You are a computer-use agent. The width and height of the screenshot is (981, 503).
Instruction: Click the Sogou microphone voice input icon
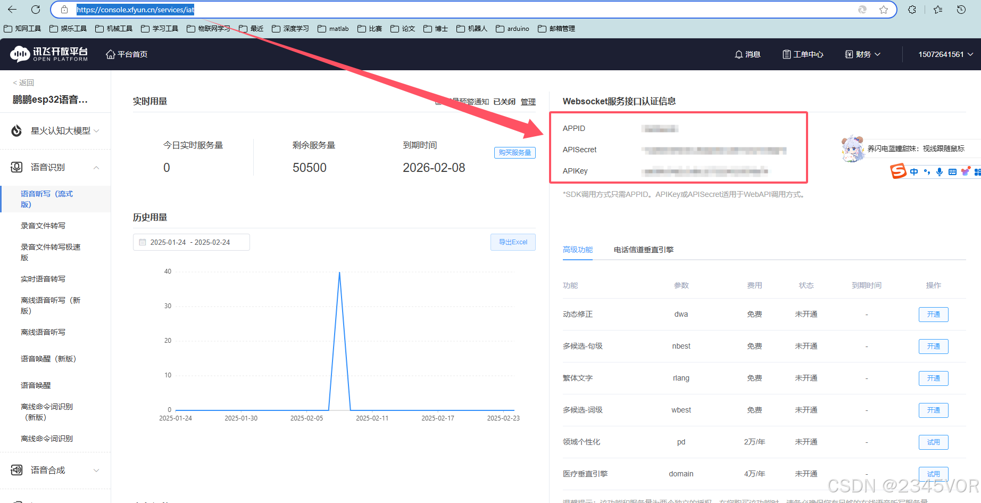coord(940,172)
